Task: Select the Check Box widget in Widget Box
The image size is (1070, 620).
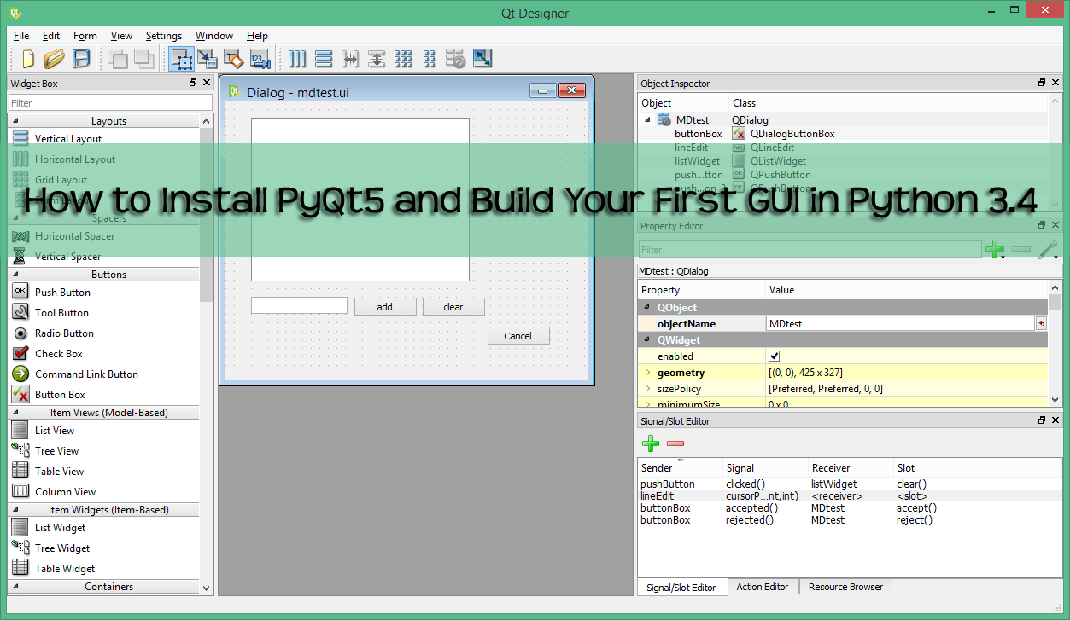Action: 58,353
